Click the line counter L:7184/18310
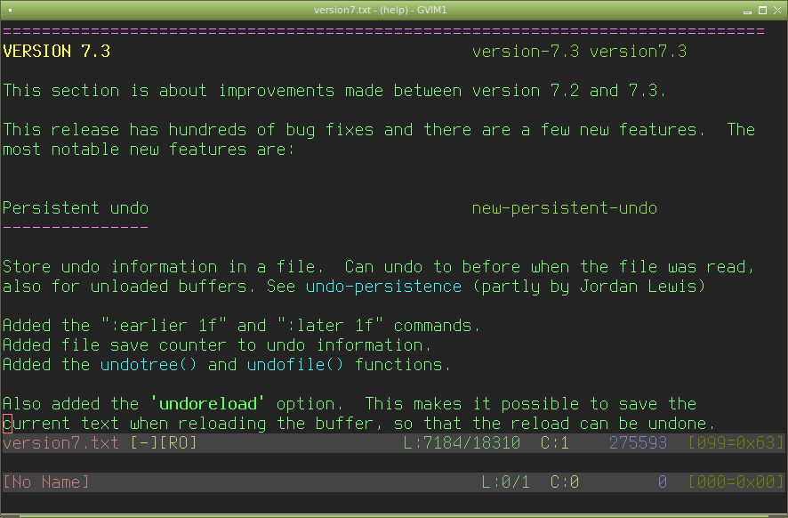Screen dimensions: 788x518 tap(462, 443)
